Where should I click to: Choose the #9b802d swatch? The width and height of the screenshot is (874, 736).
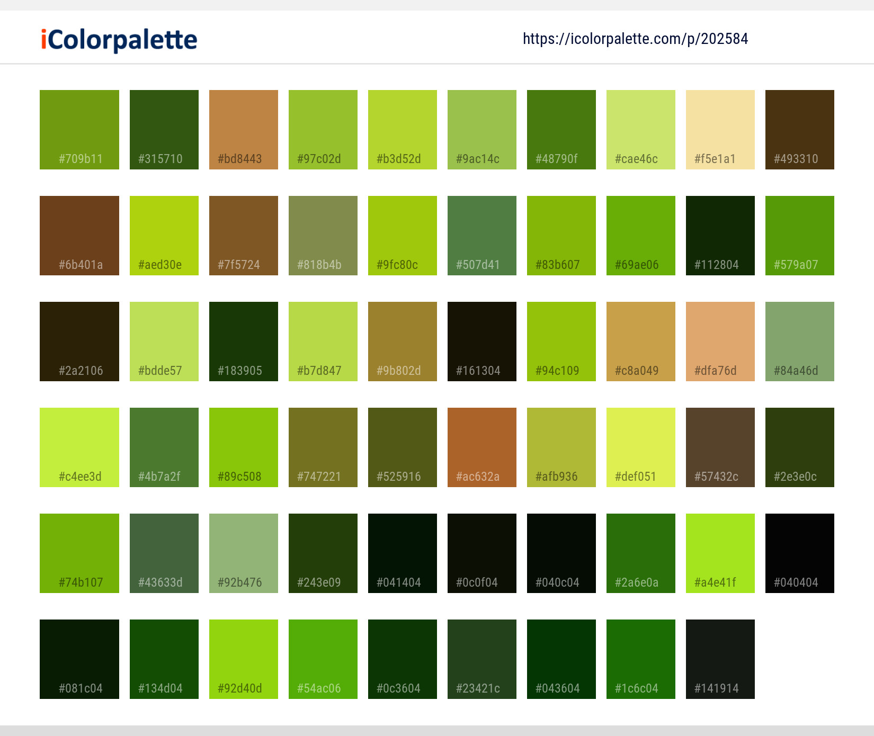(403, 342)
